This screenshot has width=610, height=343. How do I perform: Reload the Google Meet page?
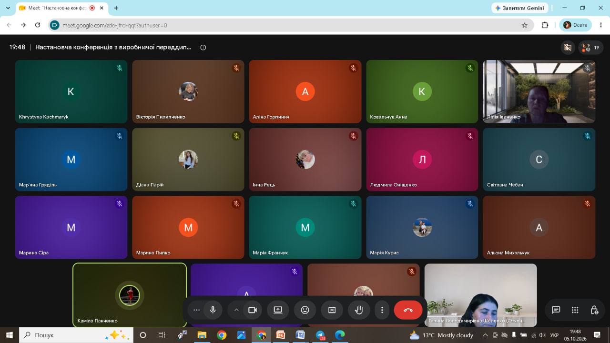(38, 25)
